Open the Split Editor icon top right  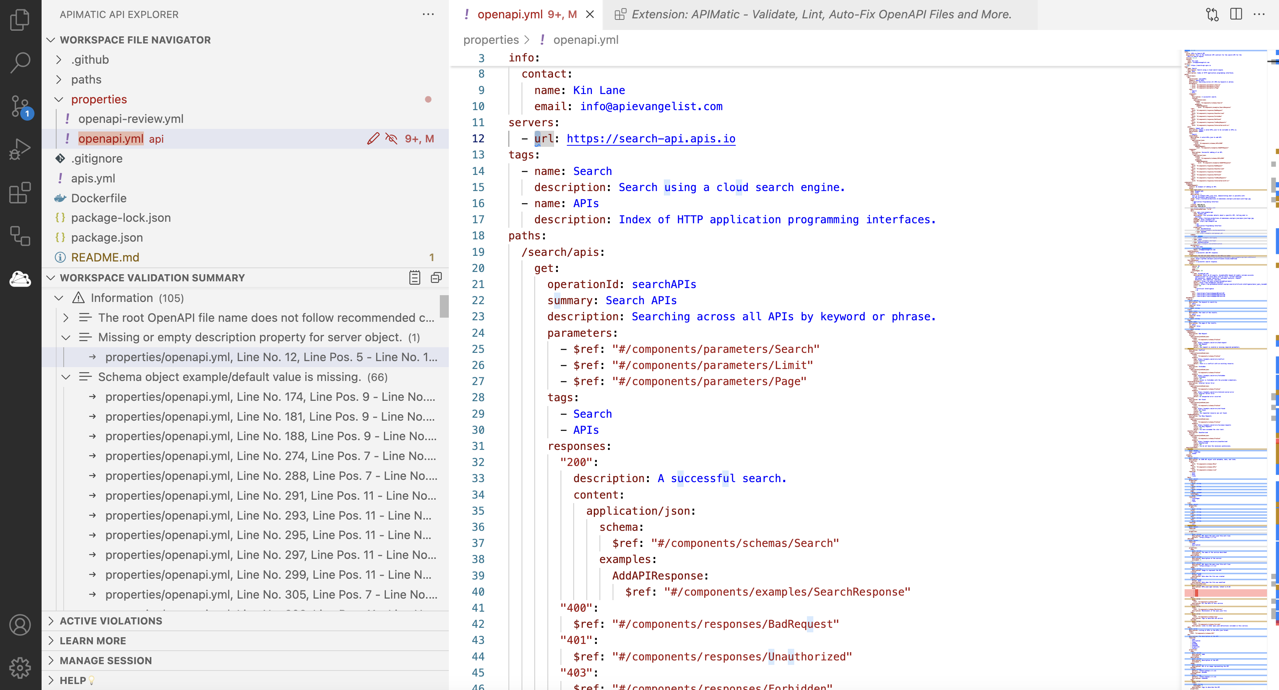point(1236,14)
